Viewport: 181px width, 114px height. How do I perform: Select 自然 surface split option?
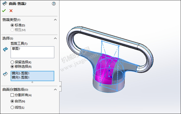pyautogui.click(x=12, y=101)
